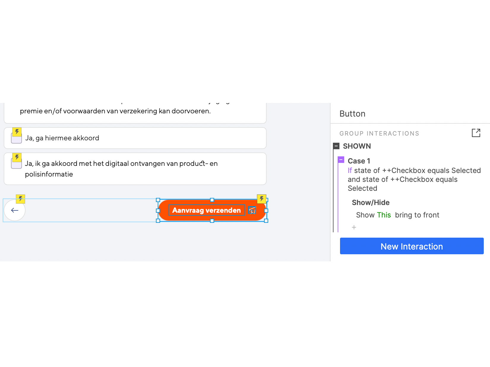Open the interactions editor pop-out icon
The height and width of the screenshot is (367, 490).
pos(476,133)
